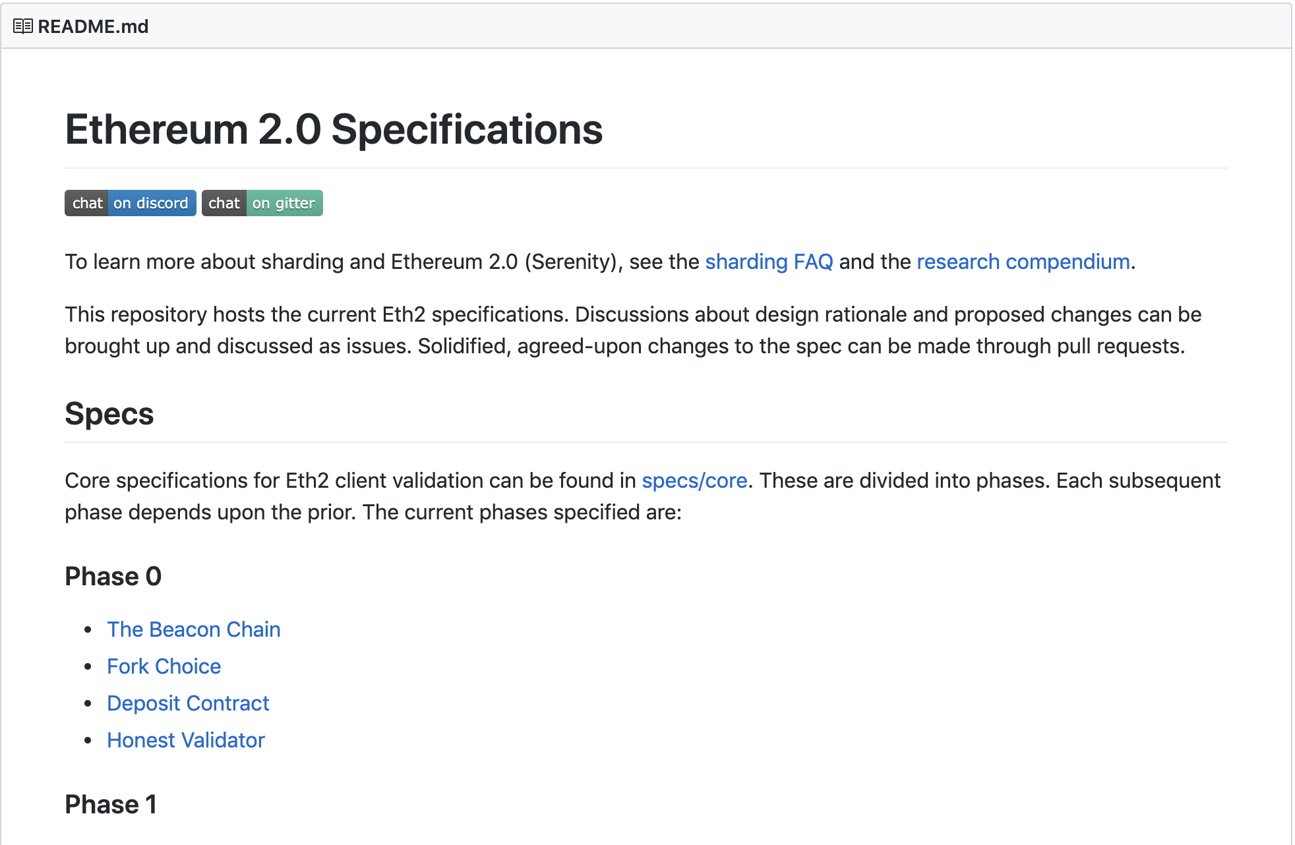This screenshot has width=1295, height=845.
Task: Follow the research compendium link
Action: click(1023, 262)
